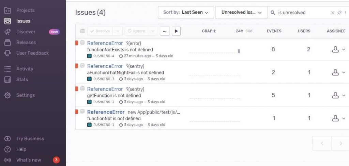Open more actions ellipsis button

pyautogui.click(x=165, y=31)
